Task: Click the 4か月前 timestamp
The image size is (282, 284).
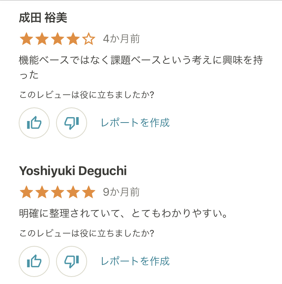Action: [x=121, y=39]
